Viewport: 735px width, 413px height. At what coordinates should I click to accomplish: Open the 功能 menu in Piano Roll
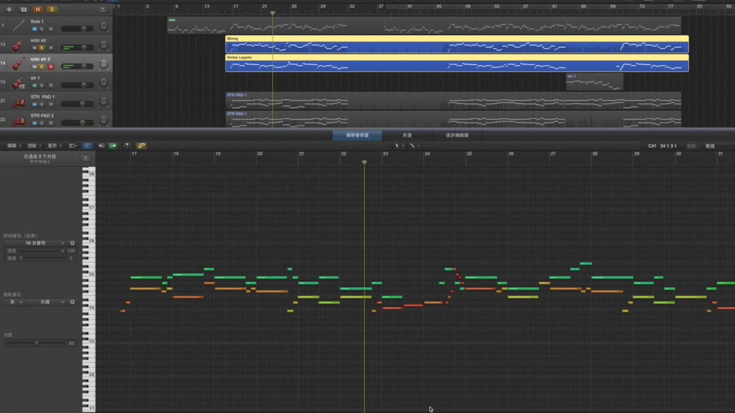[33, 145]
